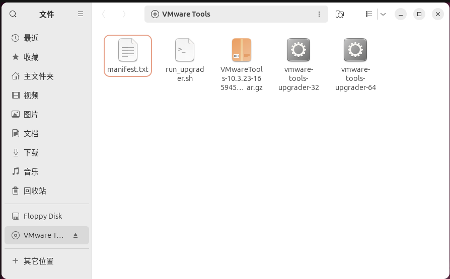Viewport: 450px width, 279px height.
Task: Click the folder search icon in toolbar
Action: coord(340,14)
